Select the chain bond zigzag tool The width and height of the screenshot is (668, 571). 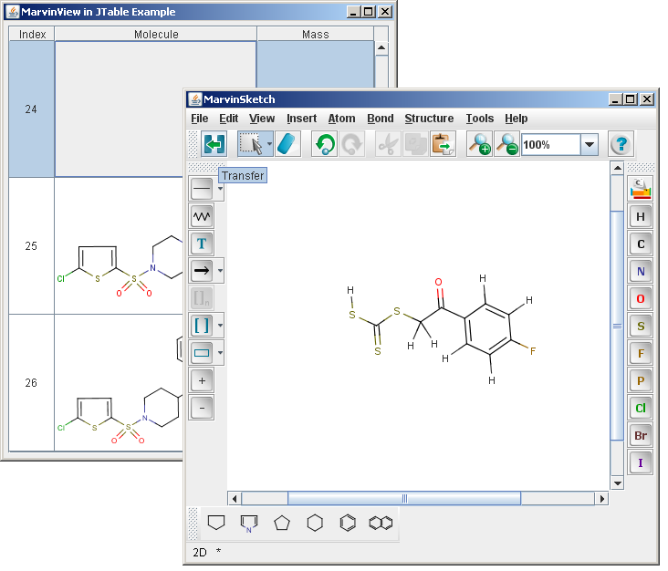[x=202, y=216]
